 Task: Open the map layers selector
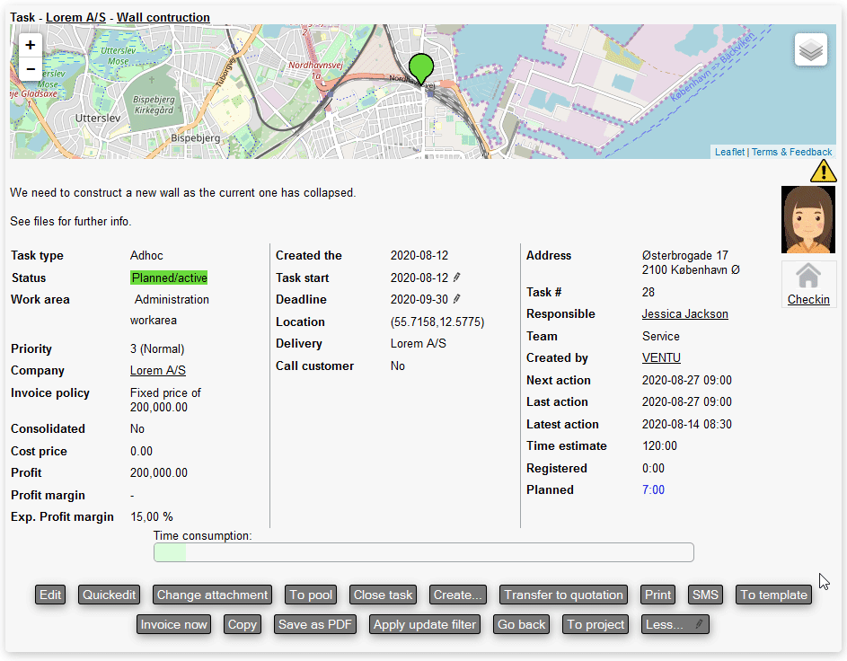810,50
